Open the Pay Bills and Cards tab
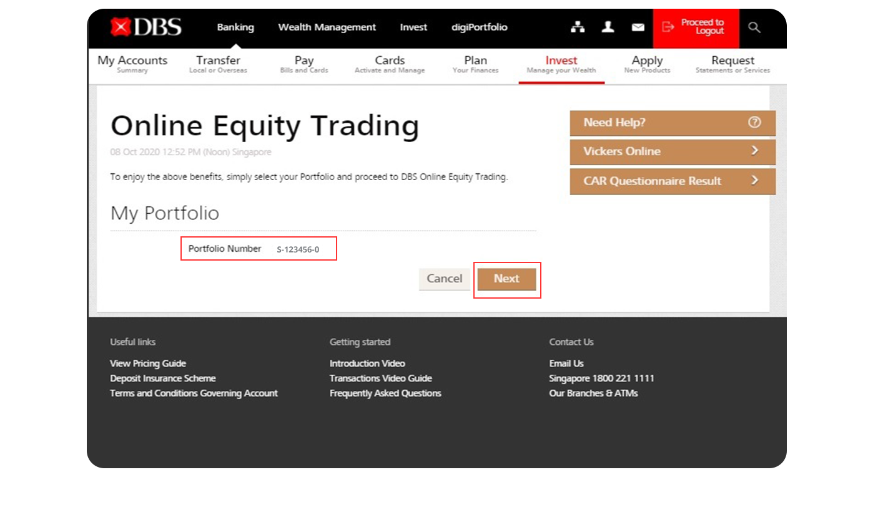The height and width of the screenshot is (505, 878). (x=304, y=64)
